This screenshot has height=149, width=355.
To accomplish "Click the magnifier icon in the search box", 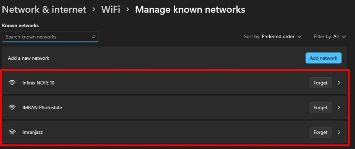I will tap(94, 37).
